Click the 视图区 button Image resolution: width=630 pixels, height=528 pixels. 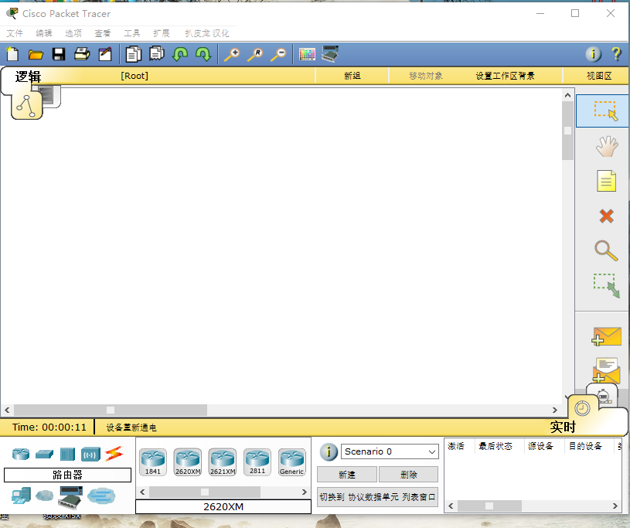(599, 76)
